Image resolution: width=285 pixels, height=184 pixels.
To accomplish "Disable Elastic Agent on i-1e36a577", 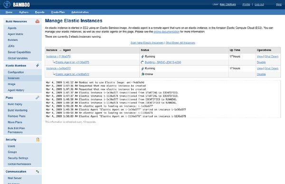I will pos(261,74).
